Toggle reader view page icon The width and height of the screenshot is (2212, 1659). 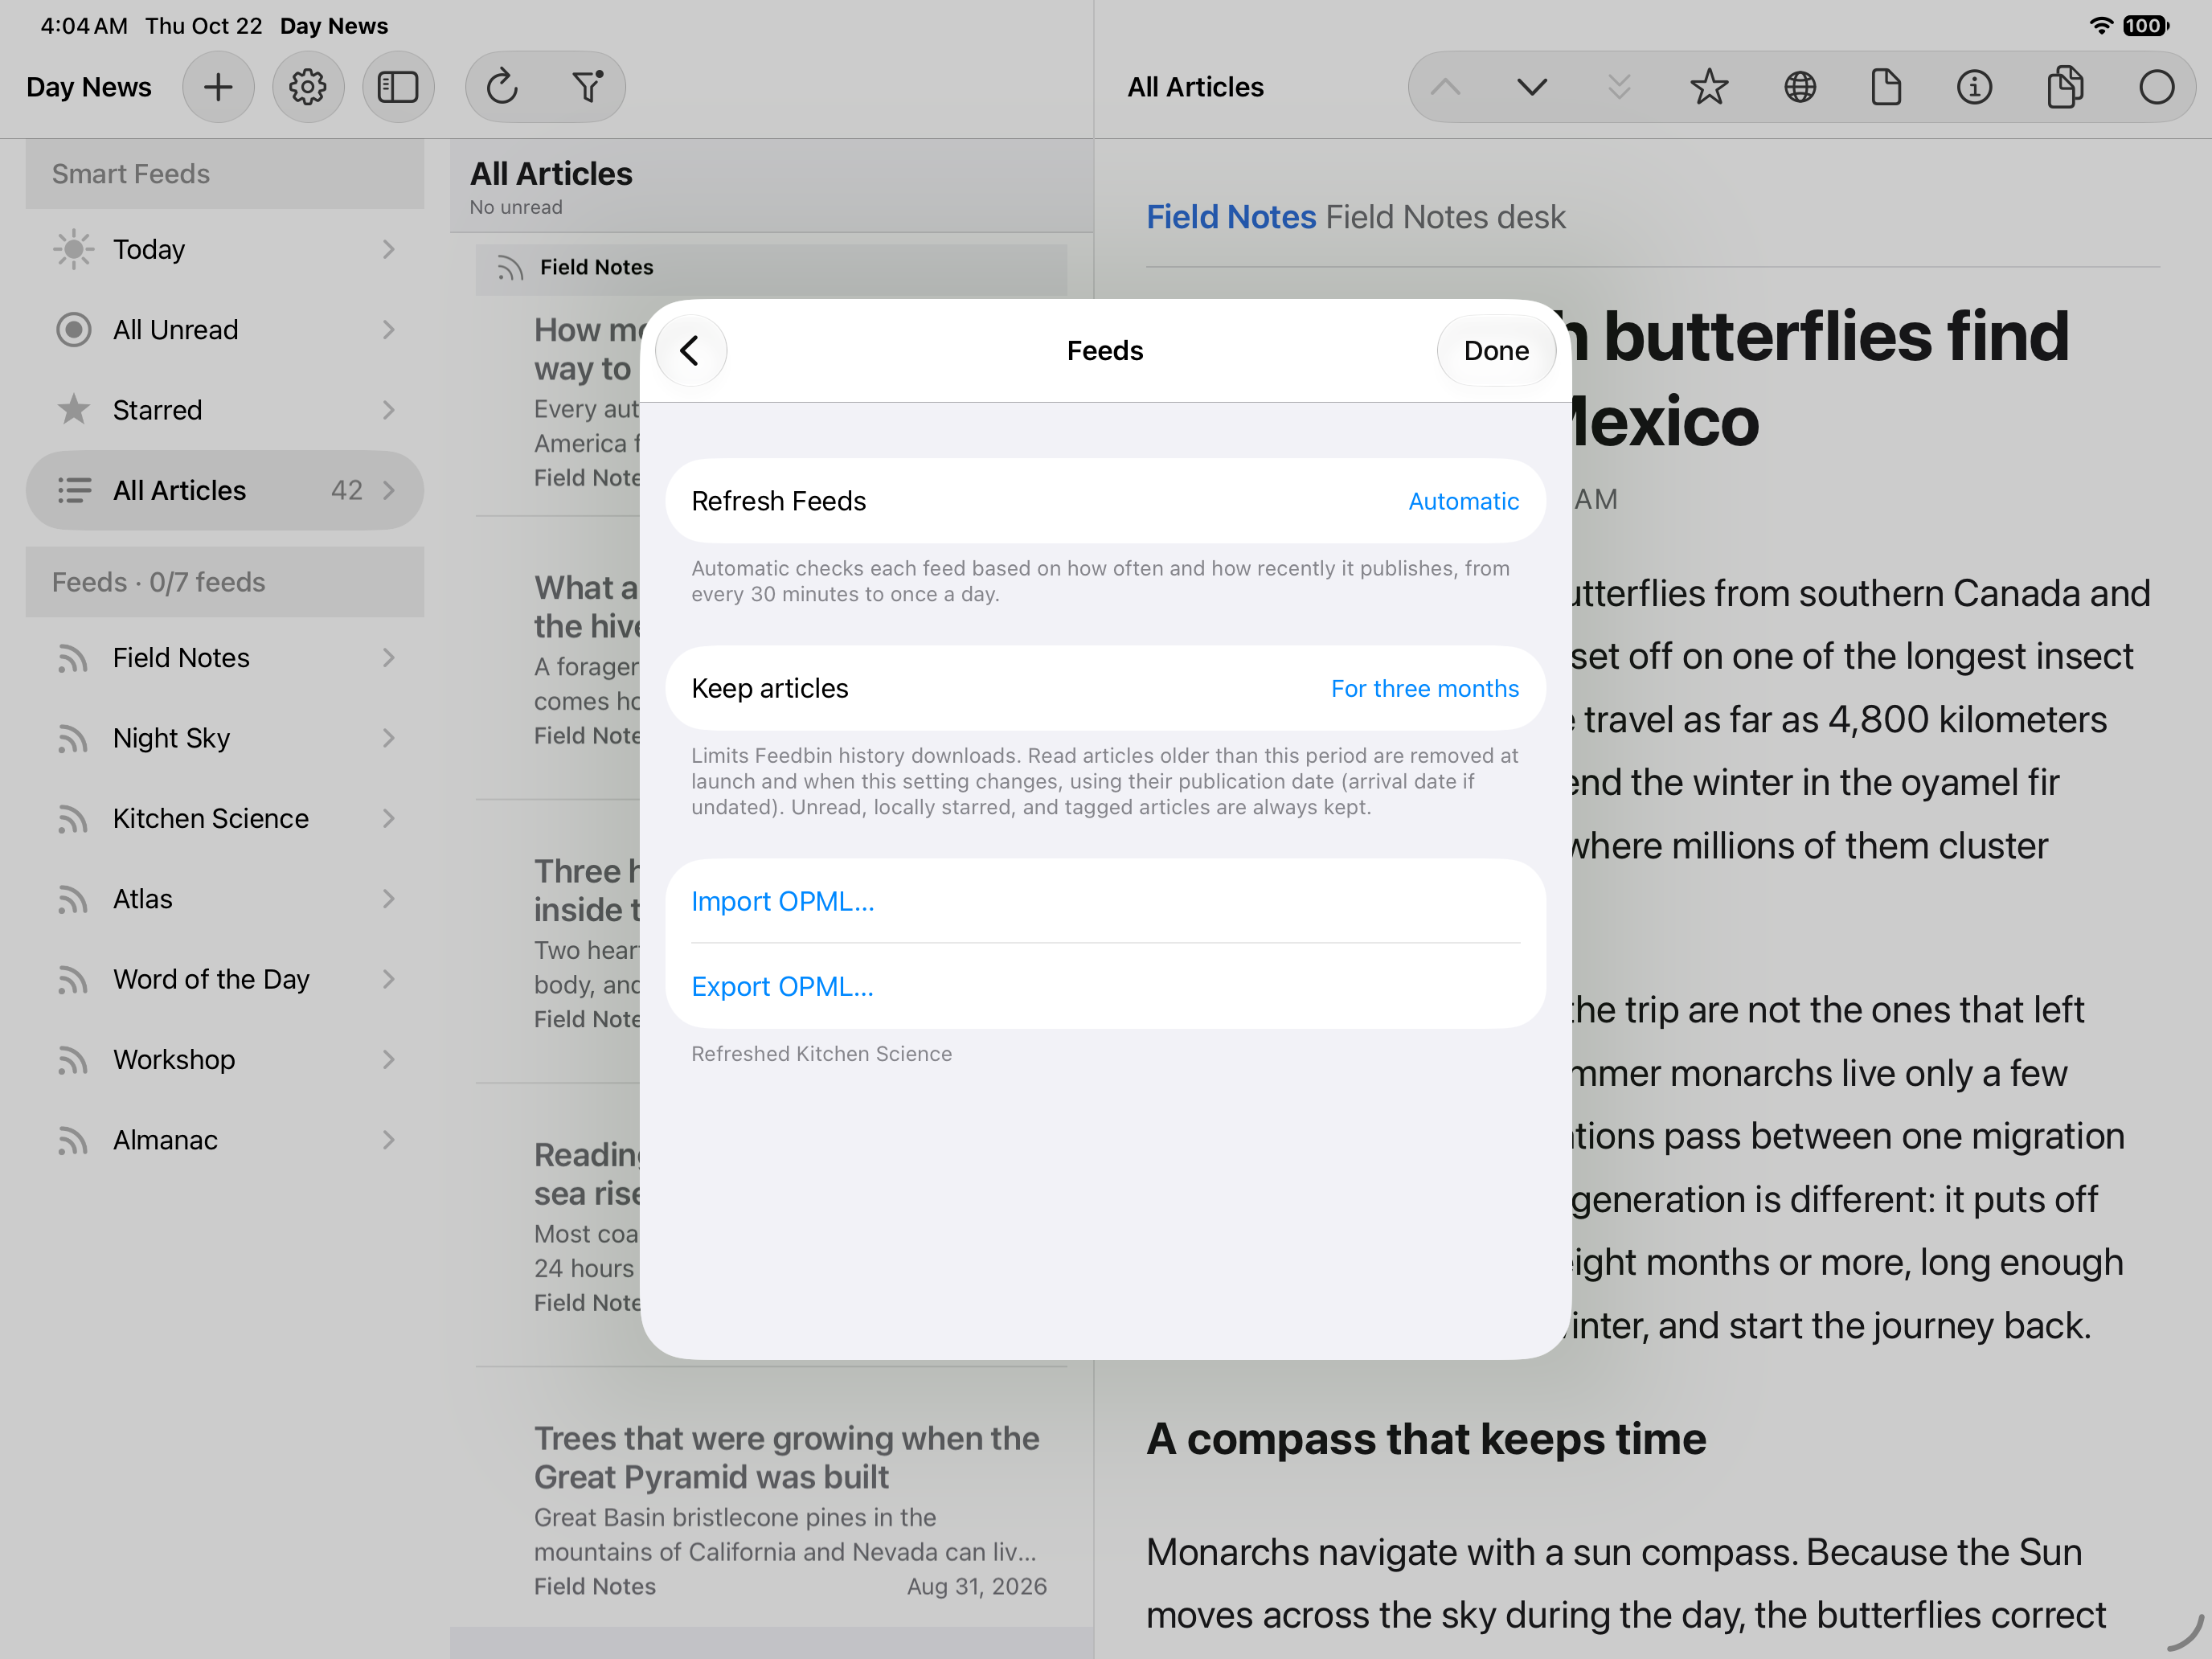tap(1886, 87)
